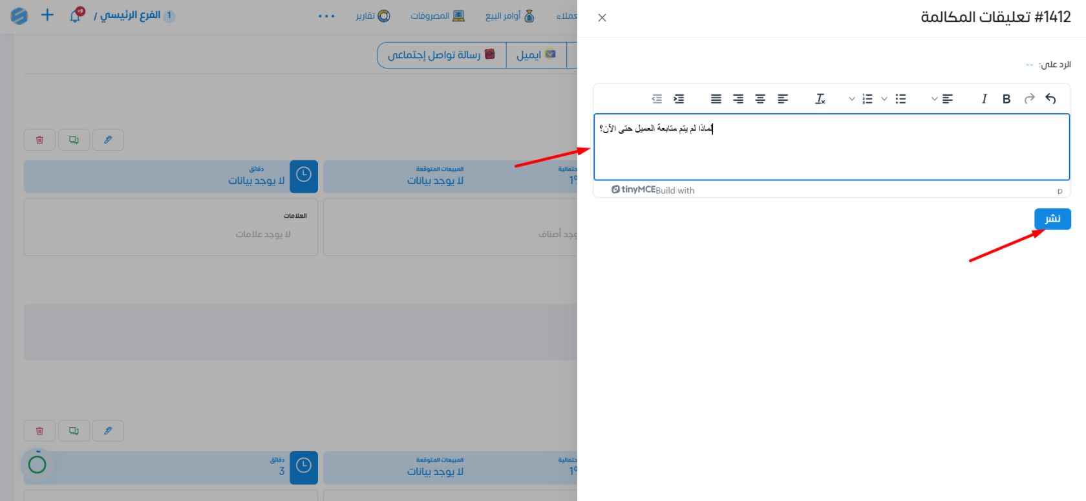The width and height of the screenshot is (1086, 501).
Task: Click the plus icon in the top bar
Action: click(47, 15)
